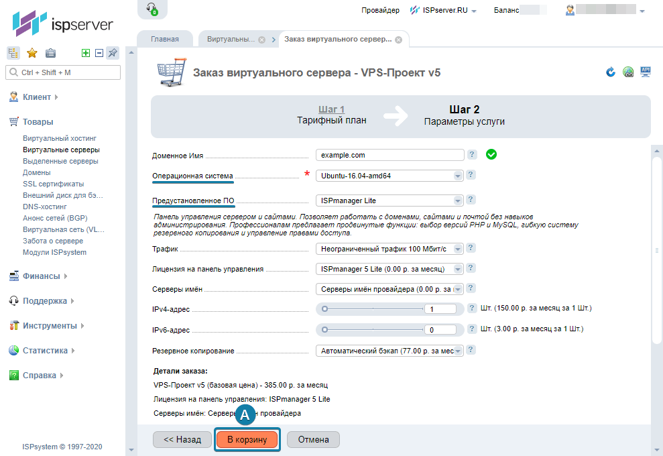The image size is (663, 456).
Task: Click the IPv6-адрес quantity input
Action: 440,330
